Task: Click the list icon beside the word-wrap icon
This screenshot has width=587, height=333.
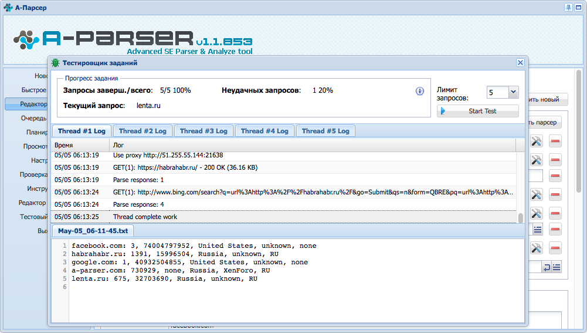Action: coord(557,267)
